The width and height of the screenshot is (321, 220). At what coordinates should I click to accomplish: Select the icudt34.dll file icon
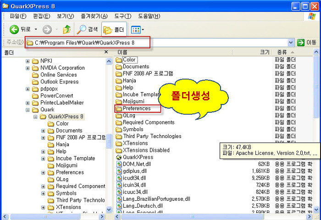pyautogui.click(x=119, y=178)
